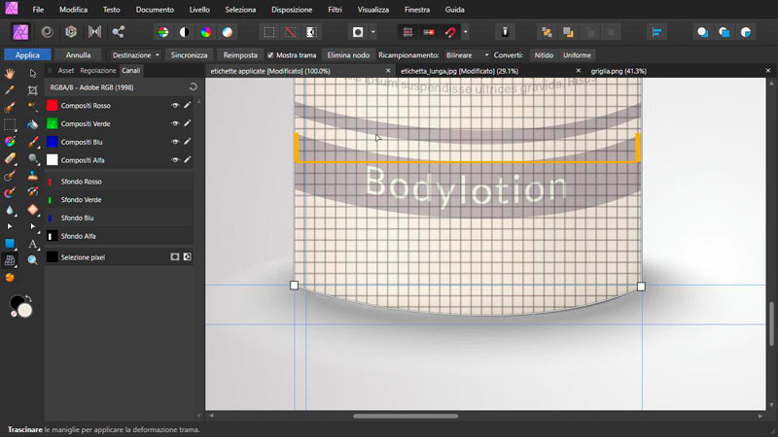Hide the Compositi Alfa channel
The height and width of the screenshot is (437, 778).
pyautogui.click(x=175, y=160)
